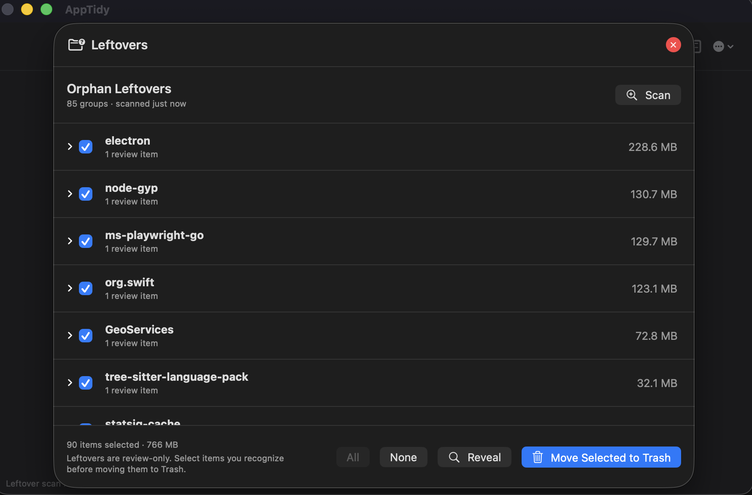This screenshot has height=495, width=752.
Task: Click the node-gyp group name
Action: pos(131,188)
